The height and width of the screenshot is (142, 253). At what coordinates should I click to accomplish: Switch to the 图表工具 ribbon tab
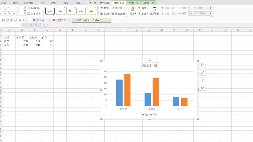tap(149, 3)
